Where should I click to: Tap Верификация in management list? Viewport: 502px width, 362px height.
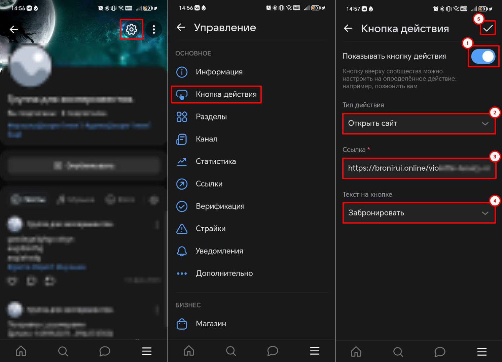click(x=220, y=206)
